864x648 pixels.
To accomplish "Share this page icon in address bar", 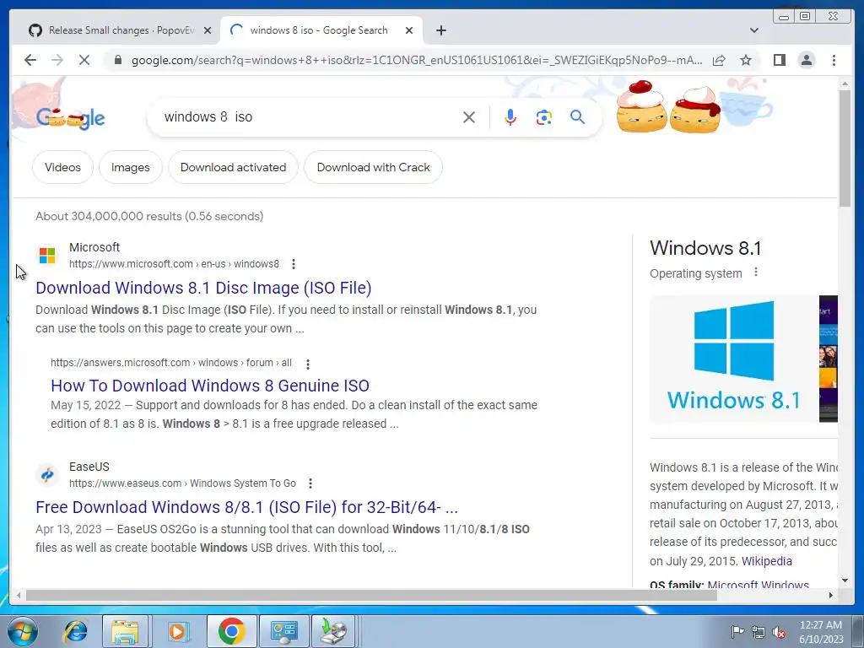I will (x=719, y=60).
